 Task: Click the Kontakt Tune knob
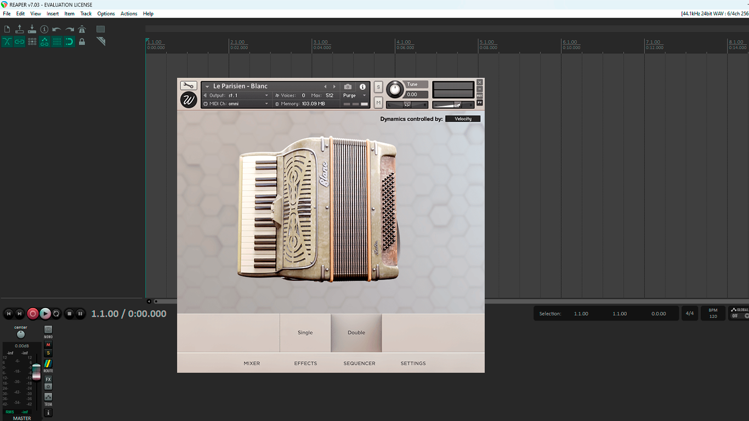pyautogui.click(x=395, y=89)
